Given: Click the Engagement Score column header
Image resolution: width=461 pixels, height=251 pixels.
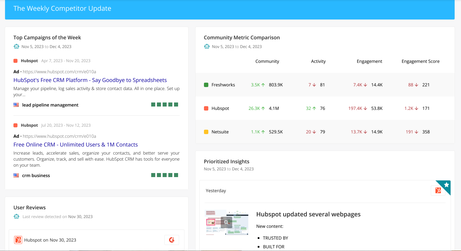Looking at the screenshot, I should tap(420, 61).
